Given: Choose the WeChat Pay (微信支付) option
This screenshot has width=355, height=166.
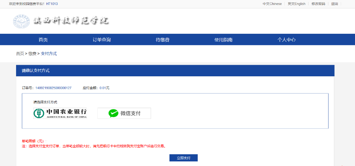Looking at the screenshot, I should (x=124, y=113).
